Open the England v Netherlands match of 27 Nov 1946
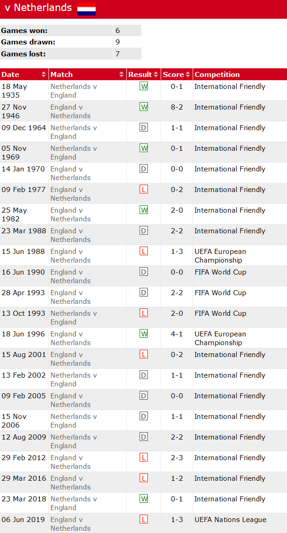The width and height of the screenshot is (287, 533). point(70,111)
